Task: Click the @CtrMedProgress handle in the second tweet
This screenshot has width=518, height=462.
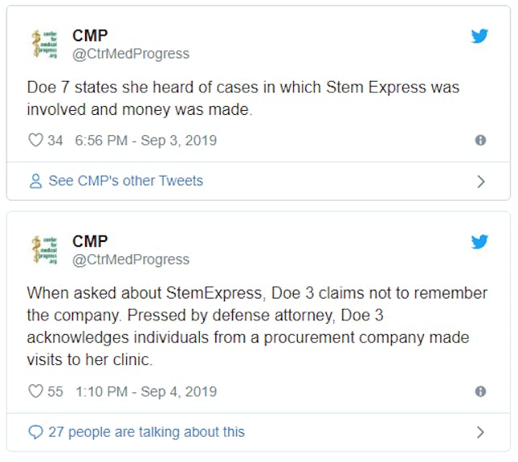Action: tap(130, 260)
